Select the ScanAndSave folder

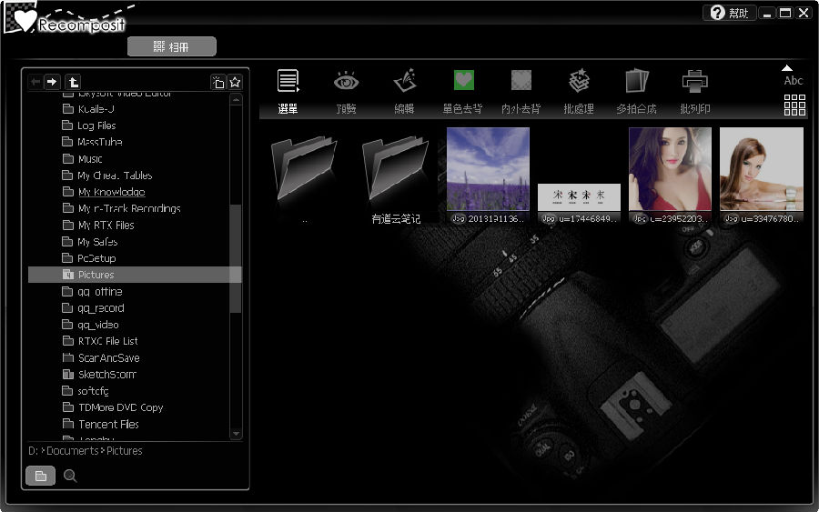pos(101,357)
